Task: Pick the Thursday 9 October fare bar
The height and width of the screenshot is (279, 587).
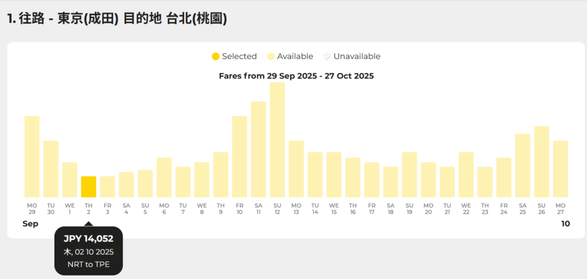Action: click(221, 174)
